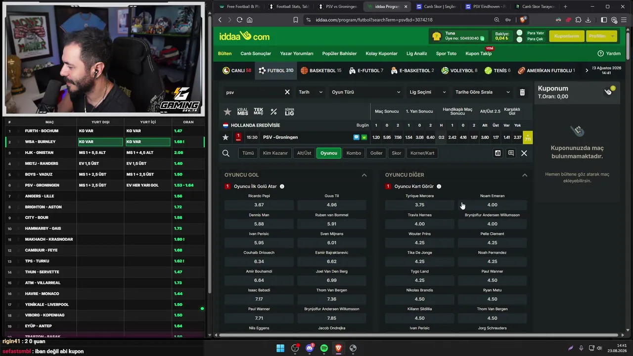Open the +711 more markets button
633x356 pixels.
coord(528,137)
